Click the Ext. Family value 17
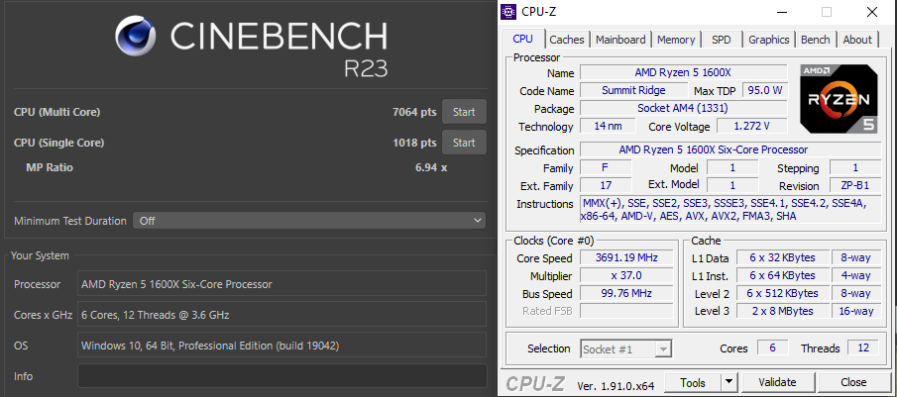 pos(606,186)
